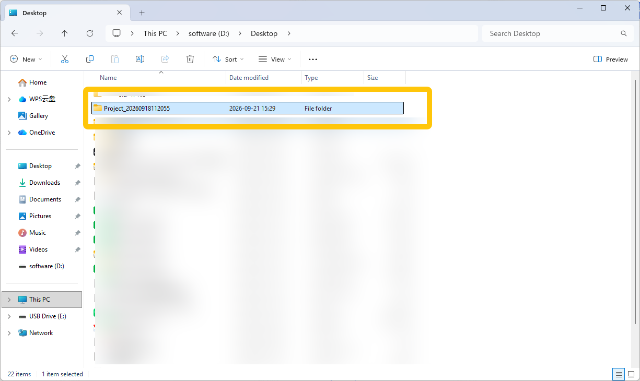Open the See more ellipsis menu

pos(313,59)
